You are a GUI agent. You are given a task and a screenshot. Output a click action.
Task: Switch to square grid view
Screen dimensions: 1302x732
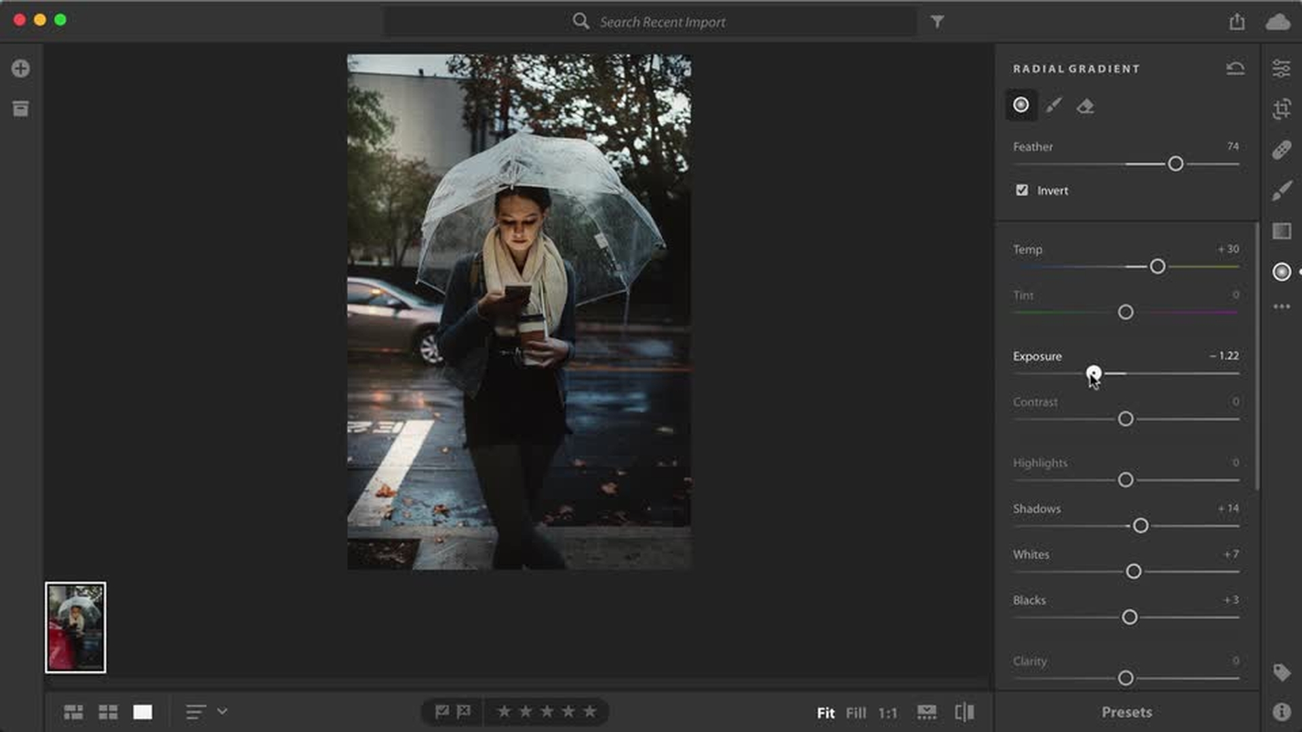pyautogui.click(x=108, y=712)
